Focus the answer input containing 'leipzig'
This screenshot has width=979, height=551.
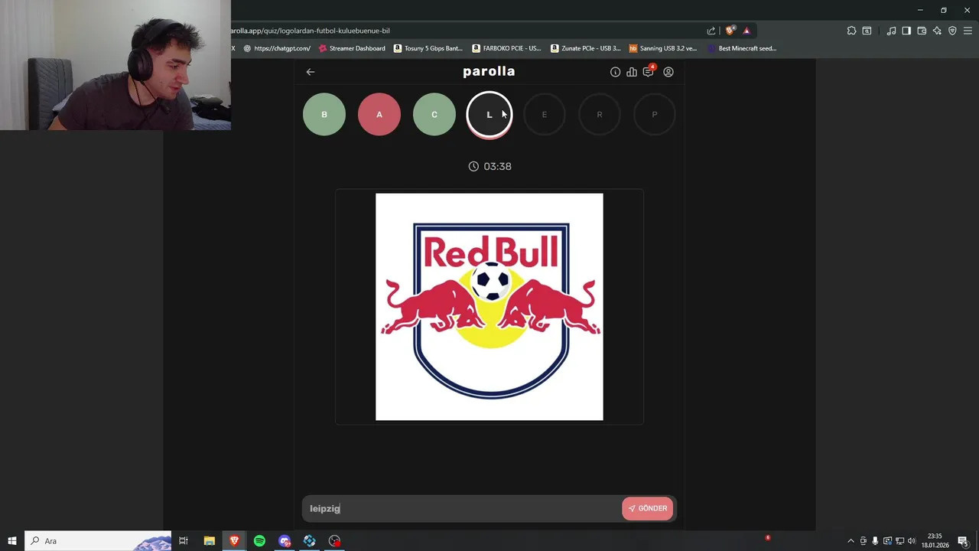click(463, 508)
